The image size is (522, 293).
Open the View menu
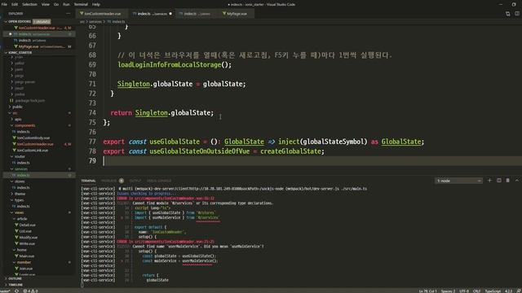[x=46, y=4]
